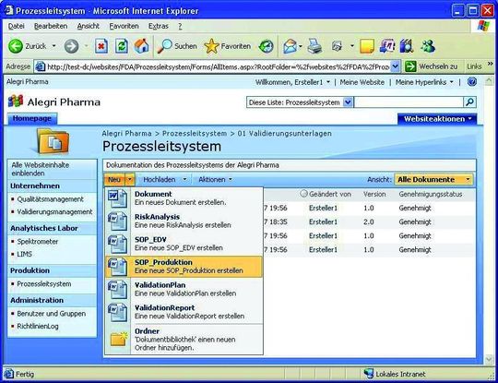Open the Research books toolbar icon
The image size is (498, 383).
(407, 46)
